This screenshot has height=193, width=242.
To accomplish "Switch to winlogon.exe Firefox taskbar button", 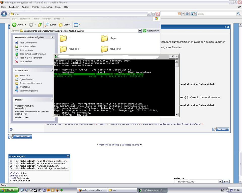I will 92,190.
